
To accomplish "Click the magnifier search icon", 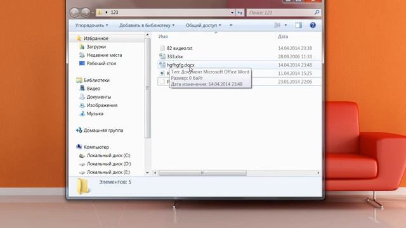I will click(x=317, y=12).
